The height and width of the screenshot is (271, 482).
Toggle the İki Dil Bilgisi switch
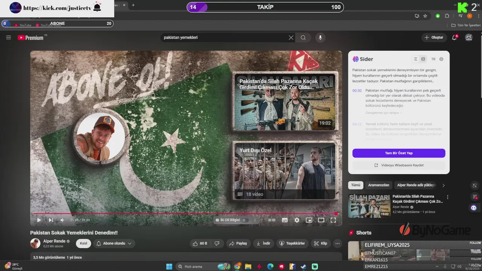click(245, 220)
